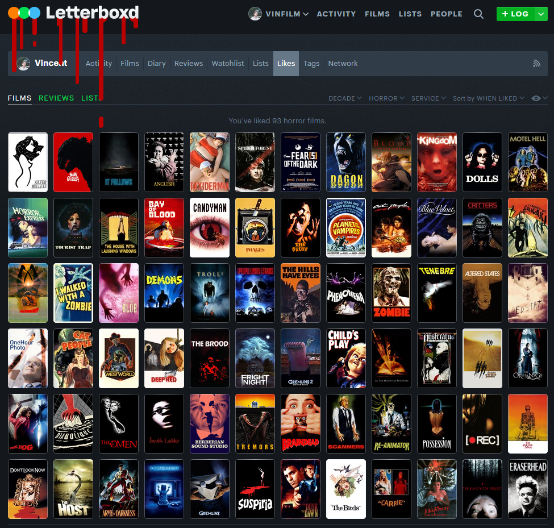The height and width of the screenshot is (528, 554).
Task: Open the Anguish poster
Action: click(164, 162)
